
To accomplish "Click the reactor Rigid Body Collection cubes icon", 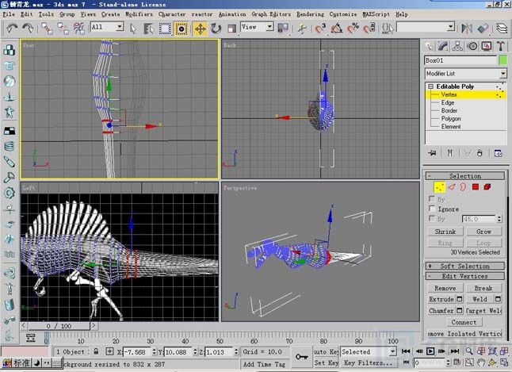I will pyautogui.click(x=10, y=50).
